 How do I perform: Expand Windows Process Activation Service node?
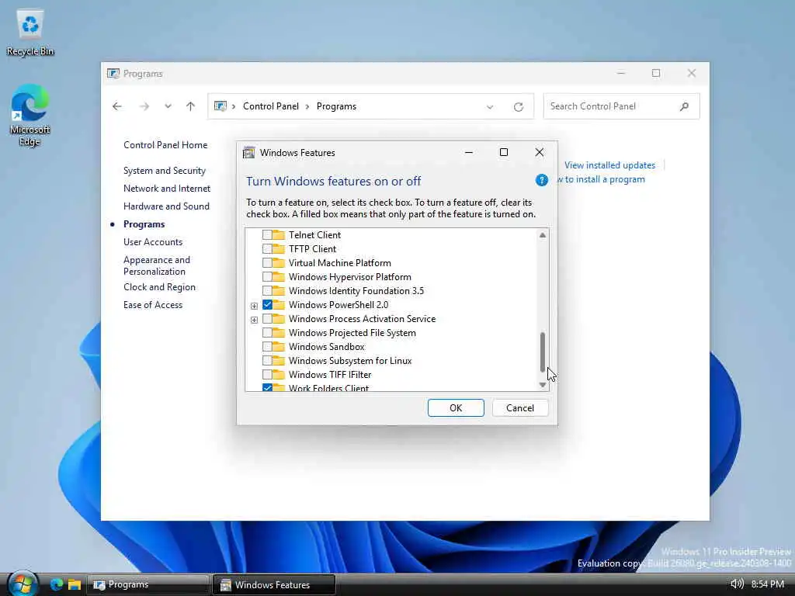254,320
